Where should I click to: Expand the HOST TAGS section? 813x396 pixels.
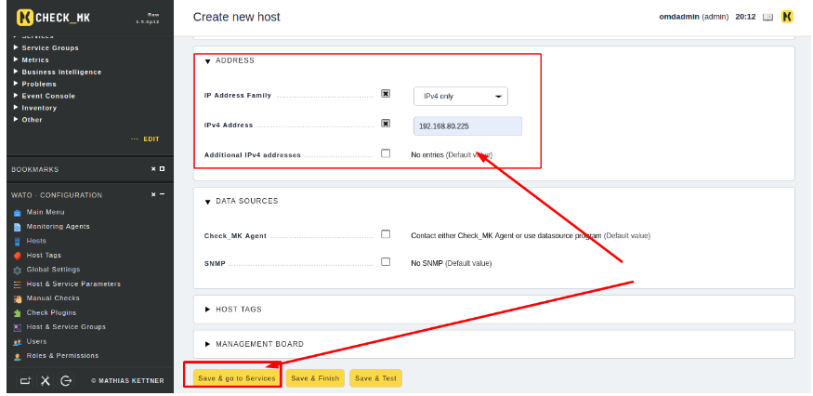click(x=207, y=310)
